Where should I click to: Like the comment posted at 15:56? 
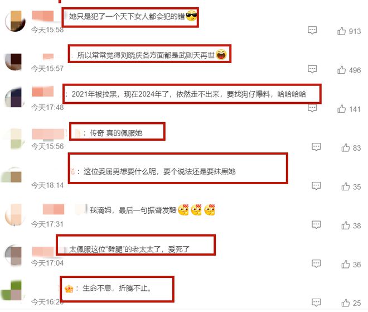(346, 147)
